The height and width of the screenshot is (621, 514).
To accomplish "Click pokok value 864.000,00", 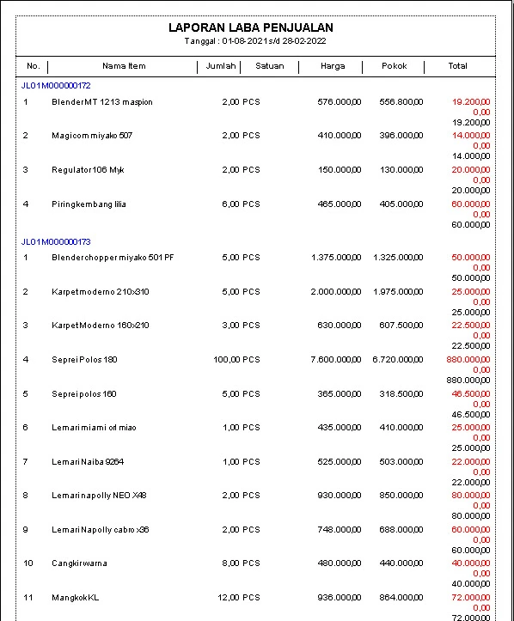I will 401,597.
